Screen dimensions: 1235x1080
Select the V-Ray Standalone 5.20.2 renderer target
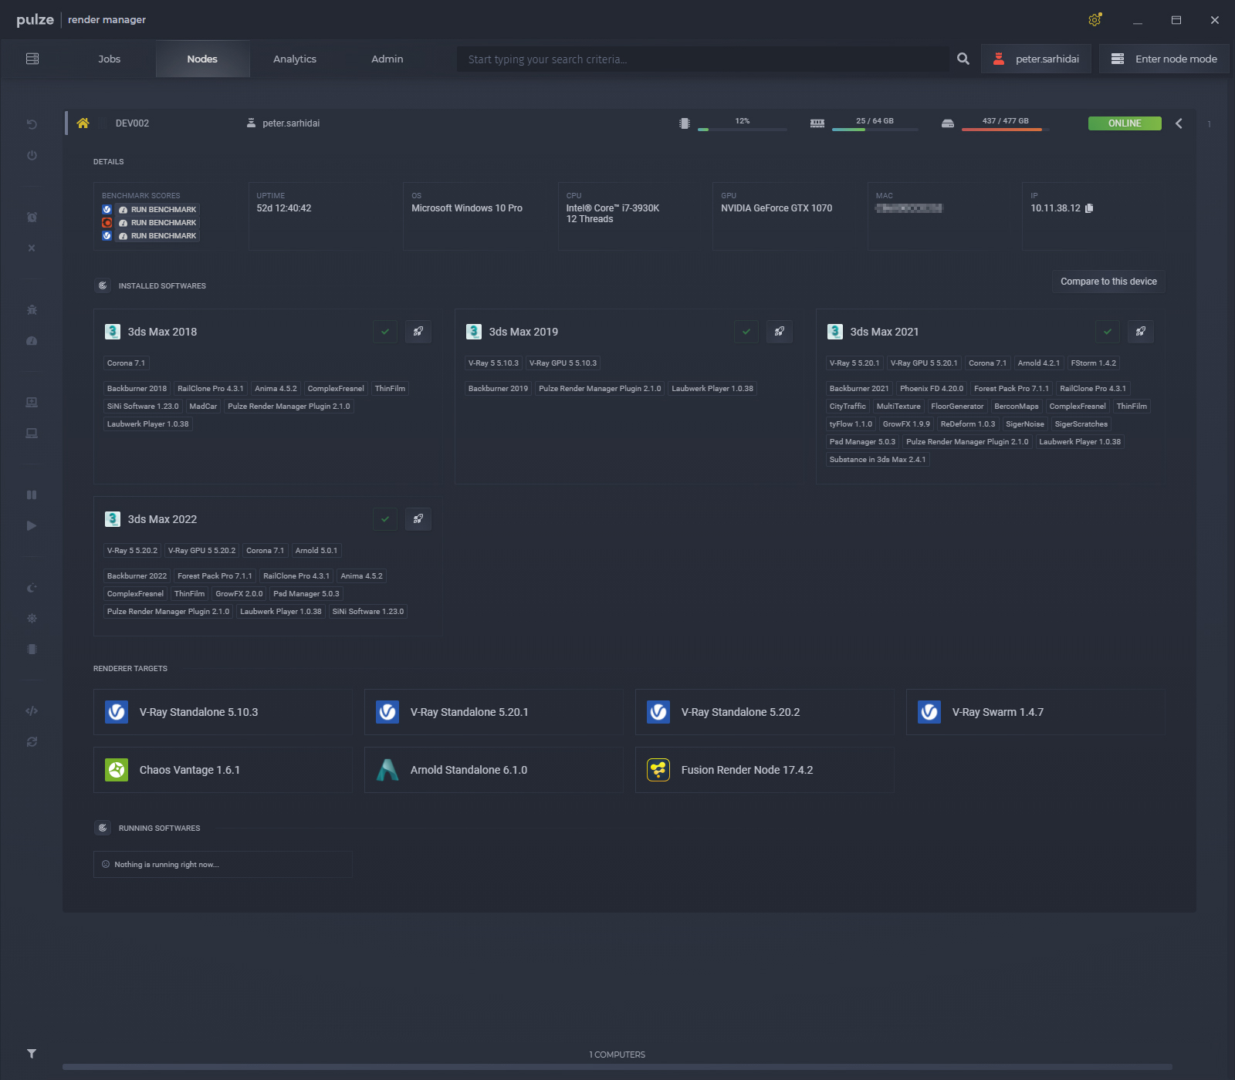(x=765, y=712)
